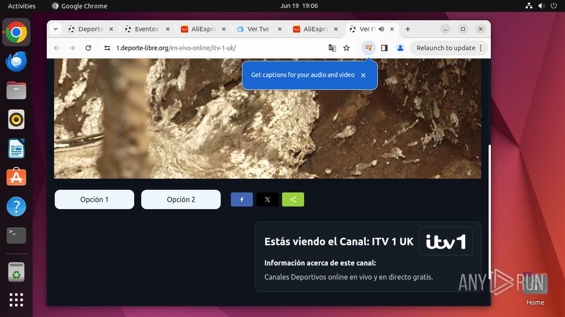Reload the current page
This screenshot has width=565, height=317.
(x=88, y=48)
